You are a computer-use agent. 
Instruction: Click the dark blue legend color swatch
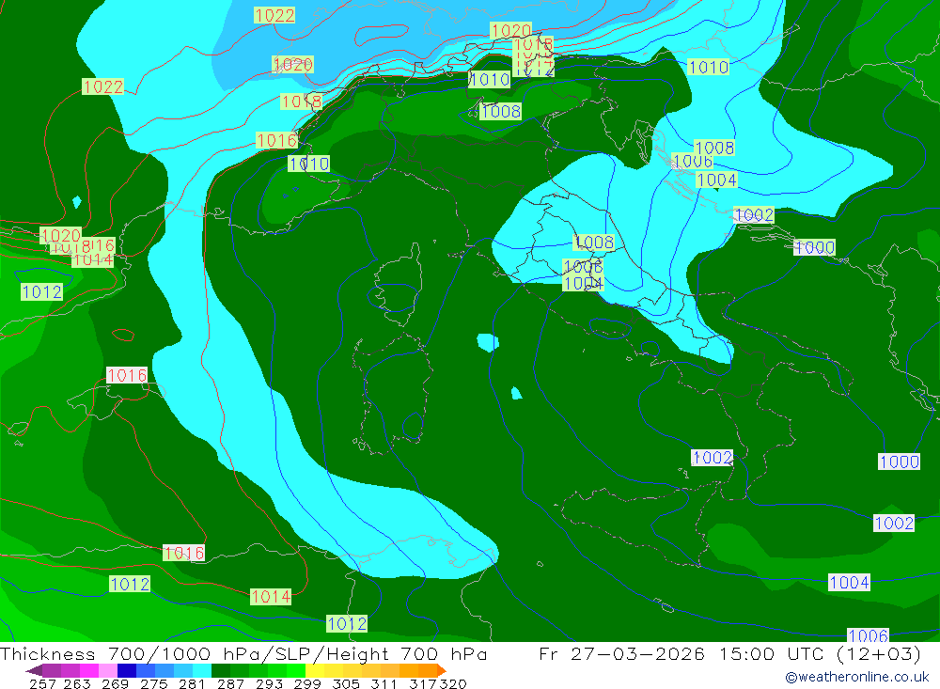point(127,670)
